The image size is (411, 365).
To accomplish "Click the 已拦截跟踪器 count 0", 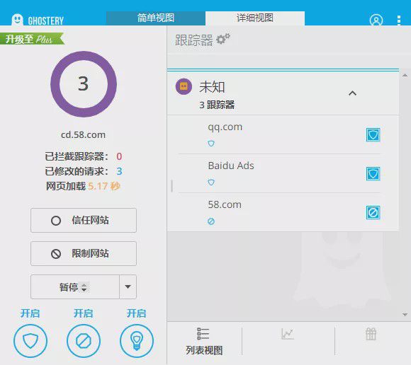I will pos(119,156).
